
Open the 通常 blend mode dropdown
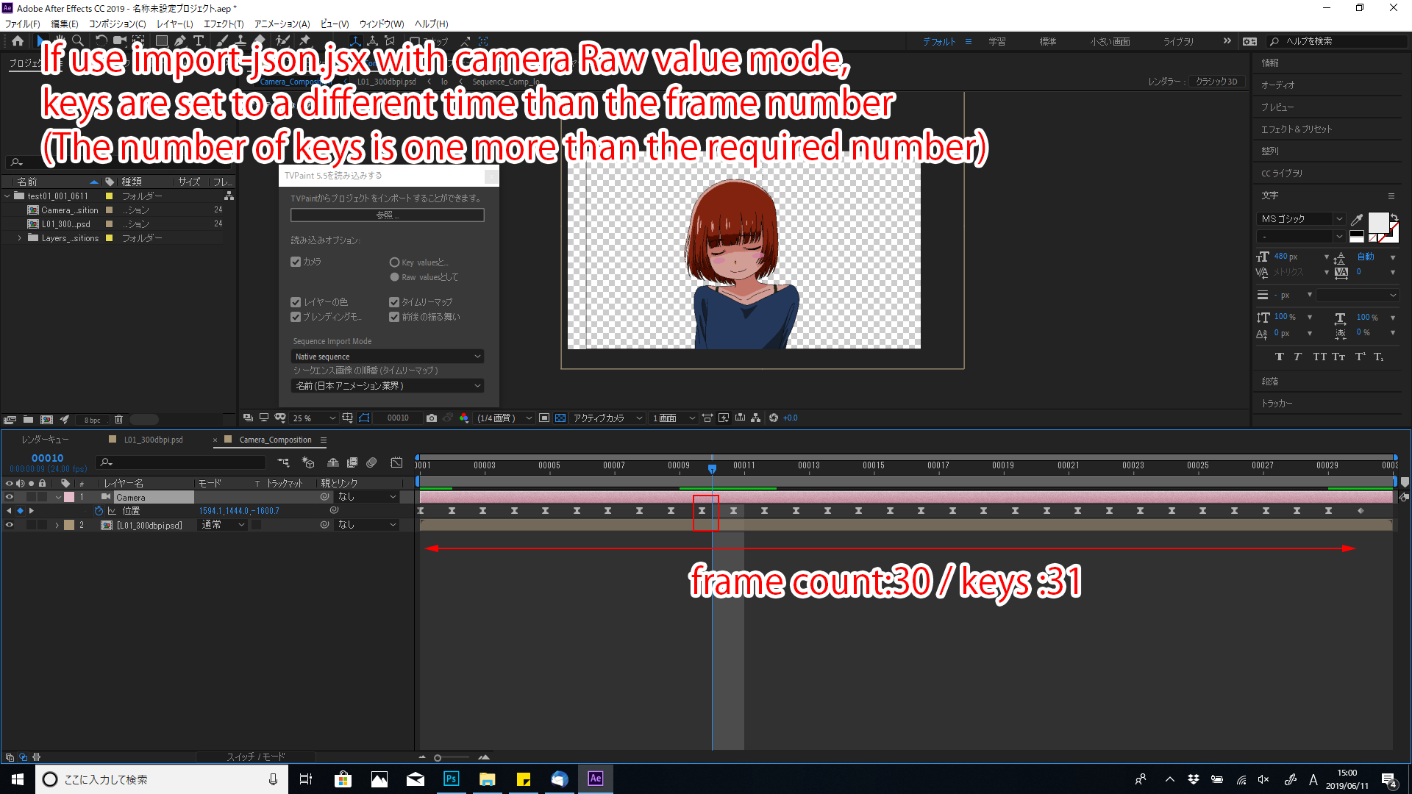pos(223,525)
